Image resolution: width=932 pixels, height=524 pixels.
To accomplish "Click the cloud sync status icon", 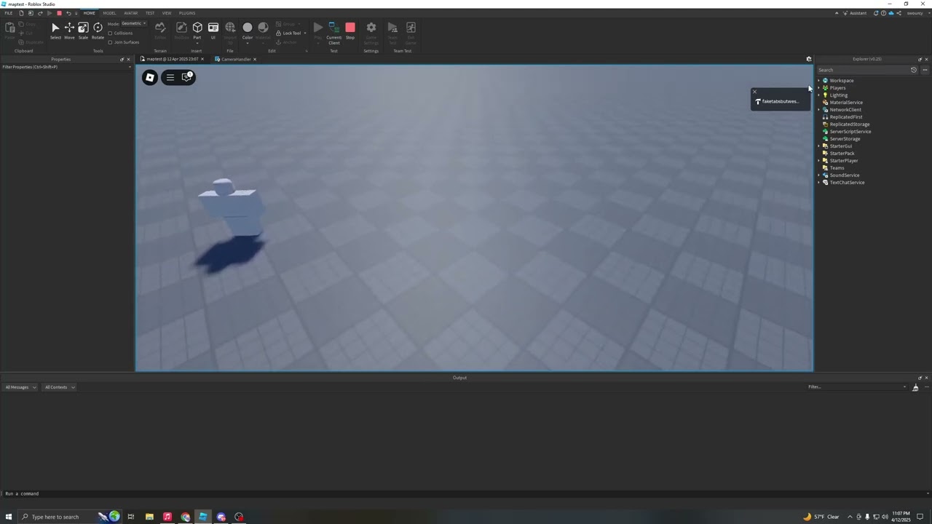I will pyautogui.click(x=891, y=13).
